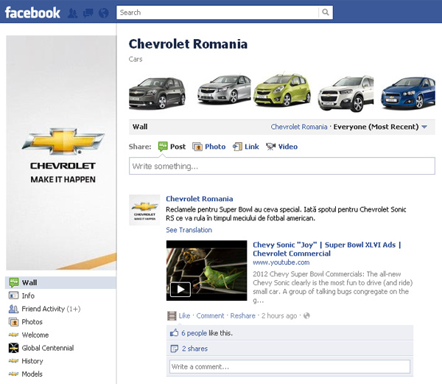
Task: Click the search magnifier button
Action: (326, 13)
